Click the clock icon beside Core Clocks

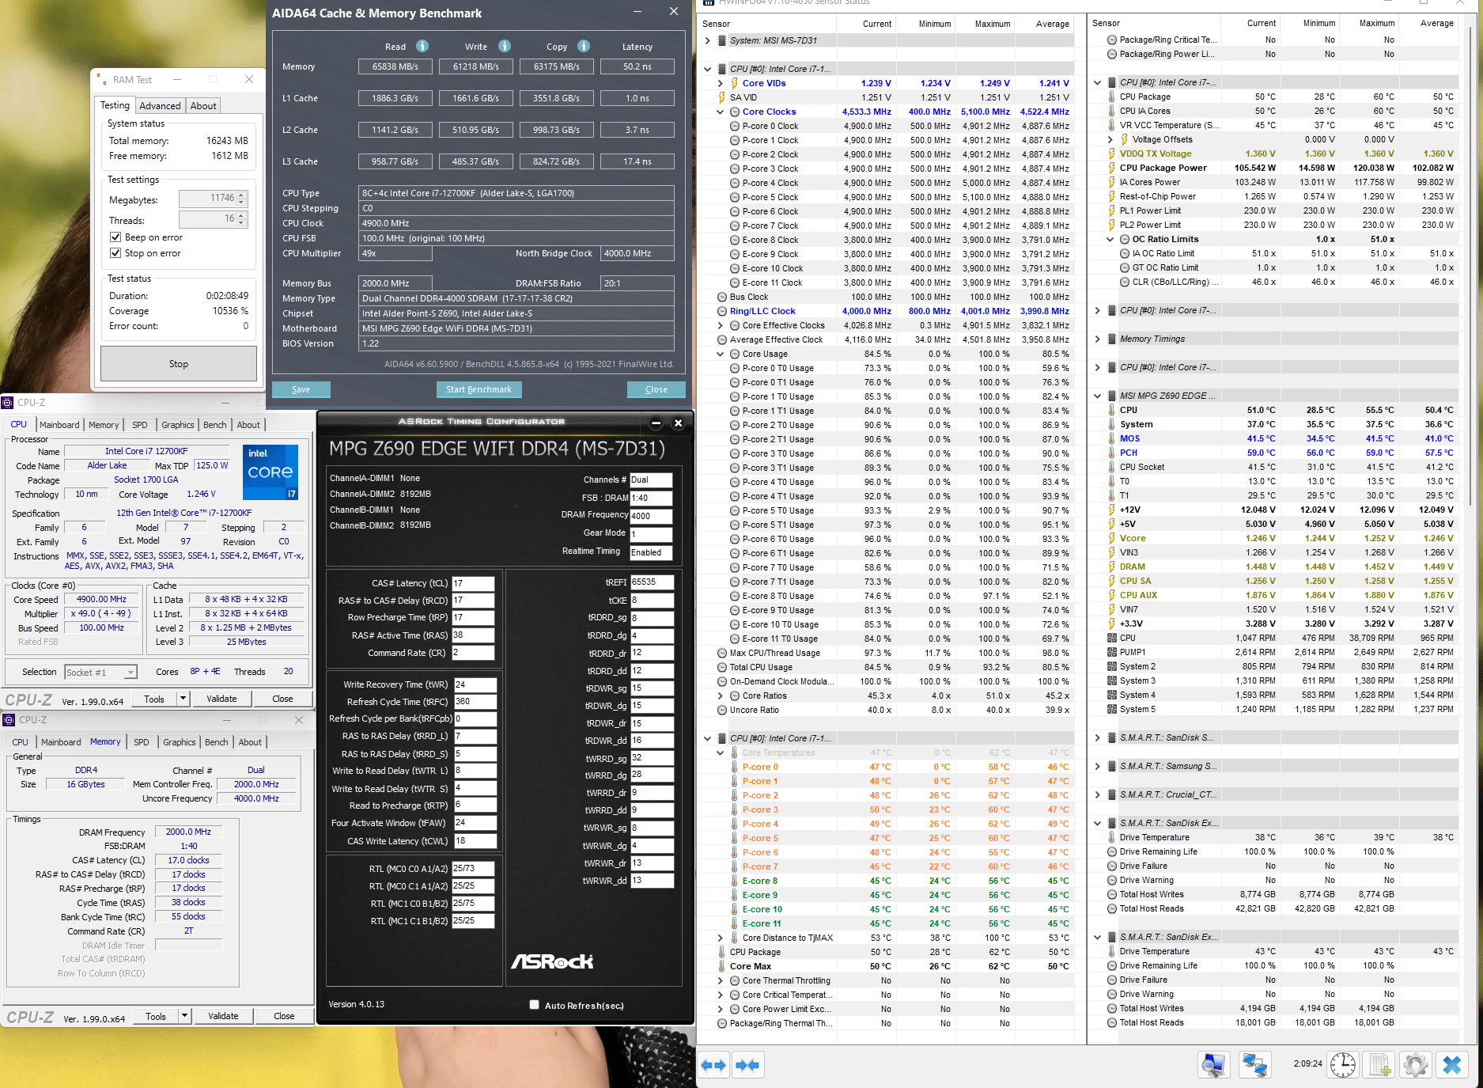(x=734, y=112)
